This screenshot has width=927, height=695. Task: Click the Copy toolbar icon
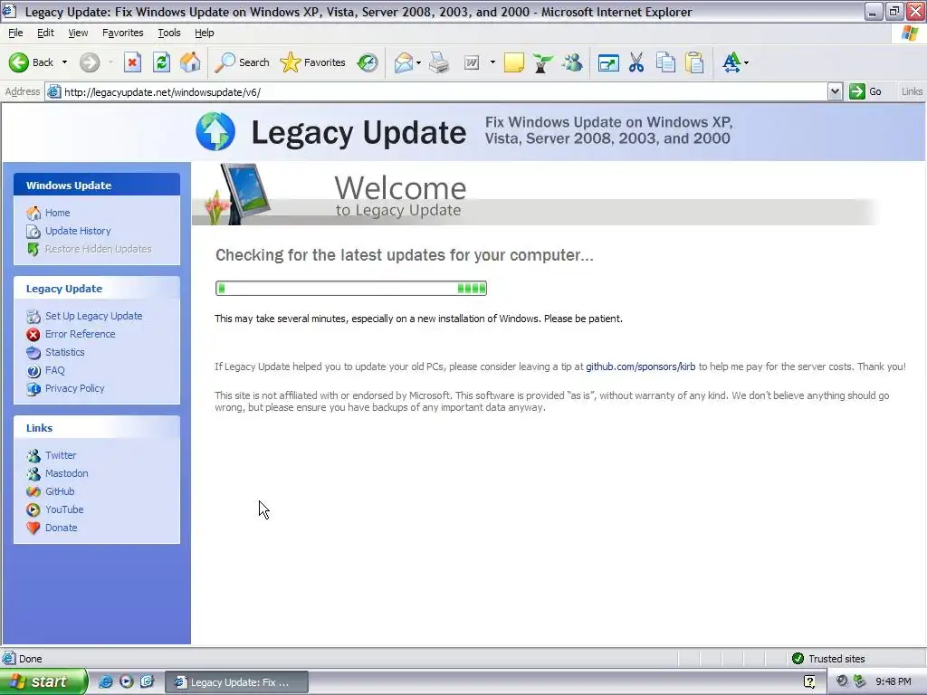665,62
